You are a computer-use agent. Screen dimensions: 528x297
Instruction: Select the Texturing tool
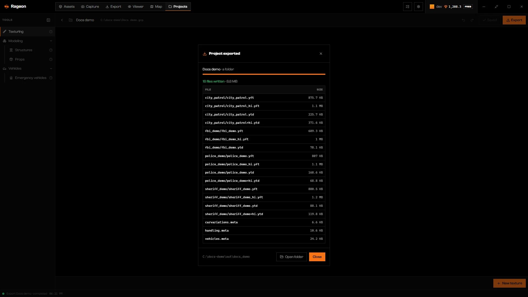point(28,32)
